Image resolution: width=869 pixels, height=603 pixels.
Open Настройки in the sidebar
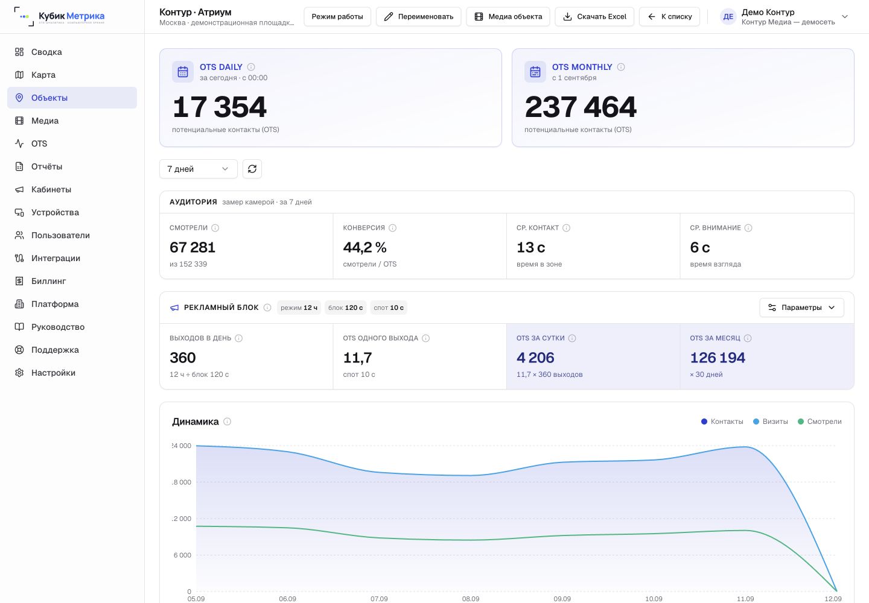72,373
